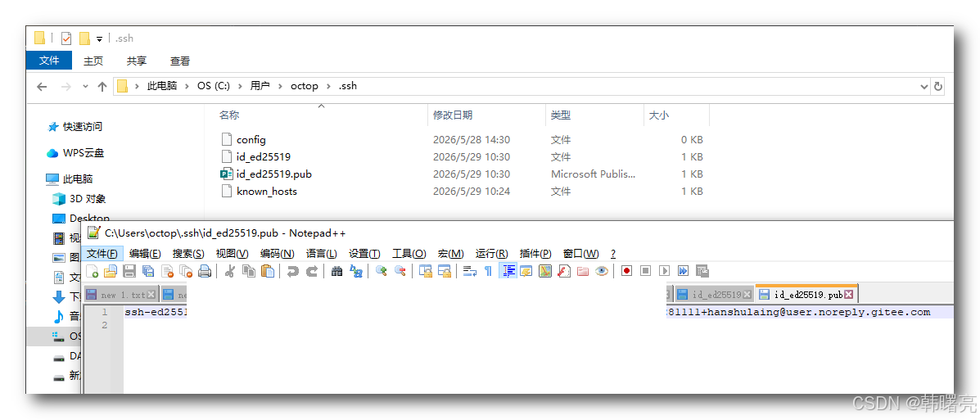Open the Document Map icon
This screenshot has width=980, height=420.
tap(545, 271)
